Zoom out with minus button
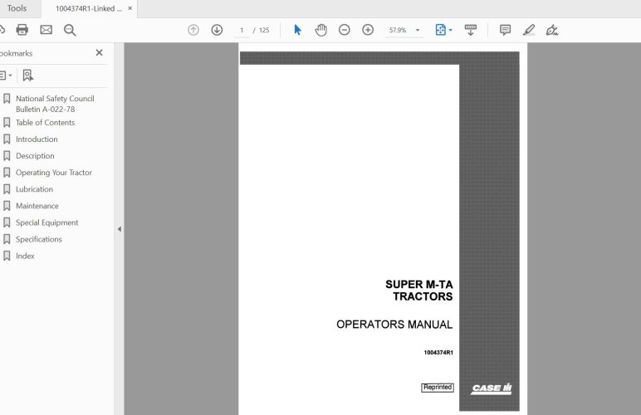Screen dimensions: 641x415 (345, 30)
